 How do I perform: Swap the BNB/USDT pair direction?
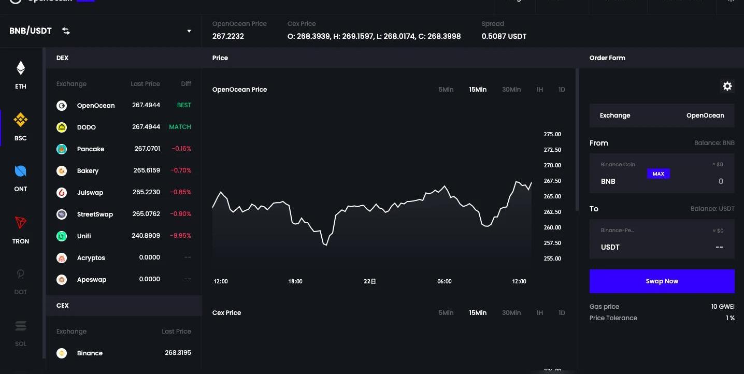point(66,31)
